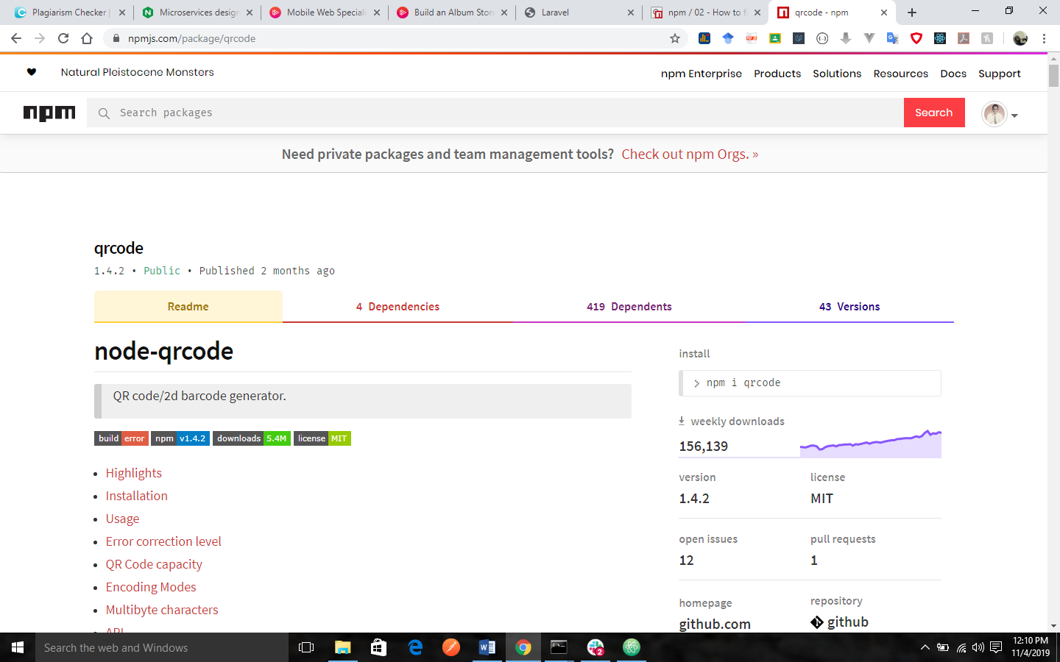The width and height of the screenshot is (1060, 662).
Task: Click the Google Classroom extension icon
Action: pos(775,38)
